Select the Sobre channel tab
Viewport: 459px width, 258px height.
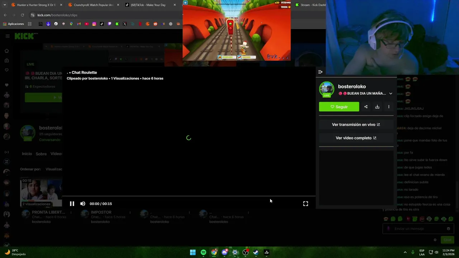click(x=41, y=154)
